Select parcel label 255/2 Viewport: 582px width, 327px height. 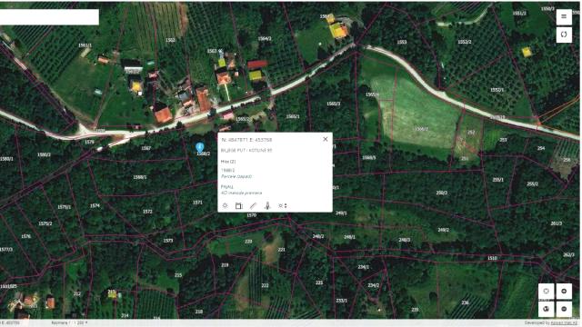click(x=532, y=183)
